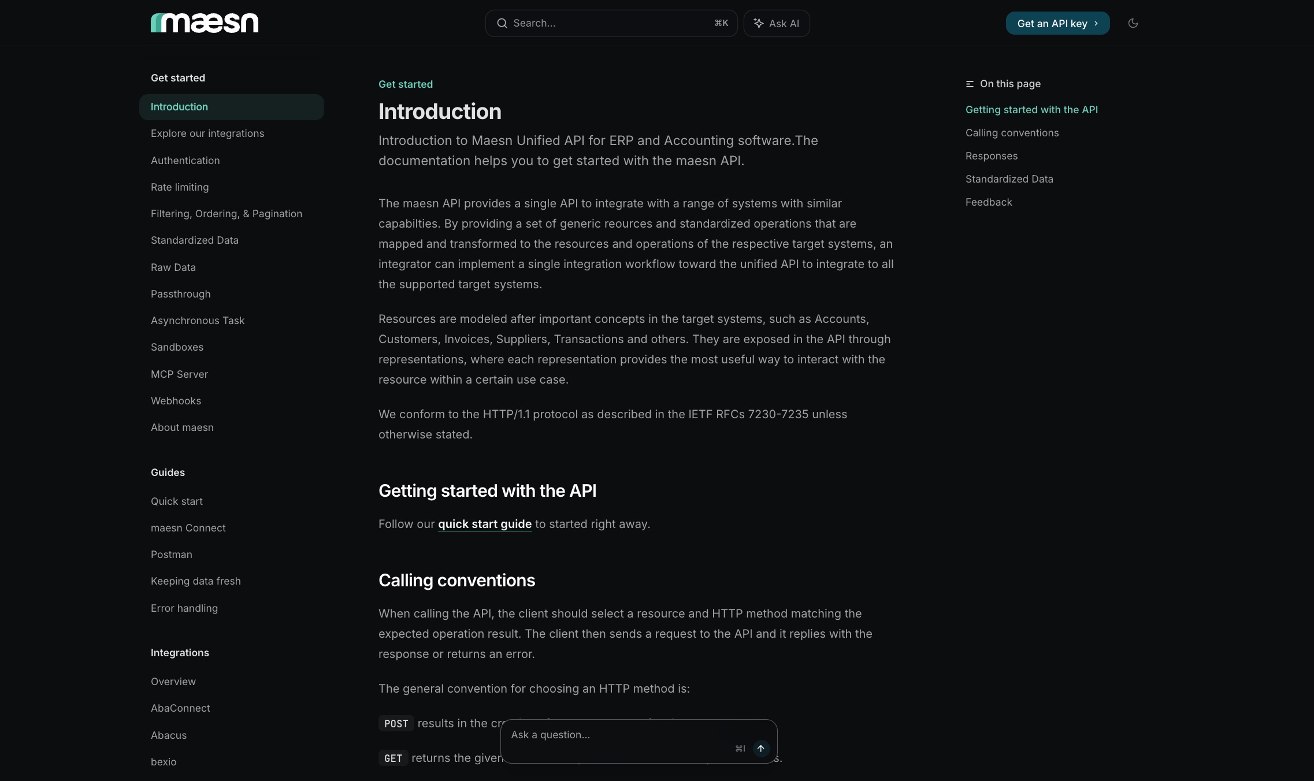The height and width of the screenshot is (781, 1314).
Task: Open the MCP Server sidebar item
Action: click(x=179, y=374)
